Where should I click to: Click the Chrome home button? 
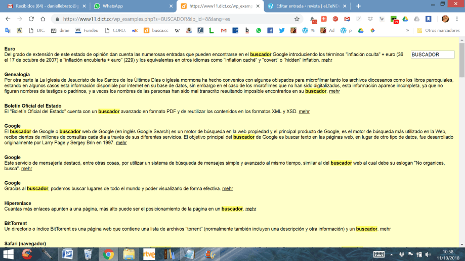coord(43,19)
